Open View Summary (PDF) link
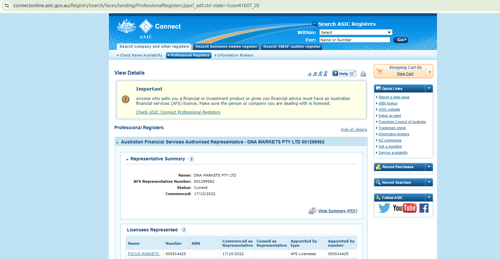Viewport: 500px width, 259px height. coord(338,211)
